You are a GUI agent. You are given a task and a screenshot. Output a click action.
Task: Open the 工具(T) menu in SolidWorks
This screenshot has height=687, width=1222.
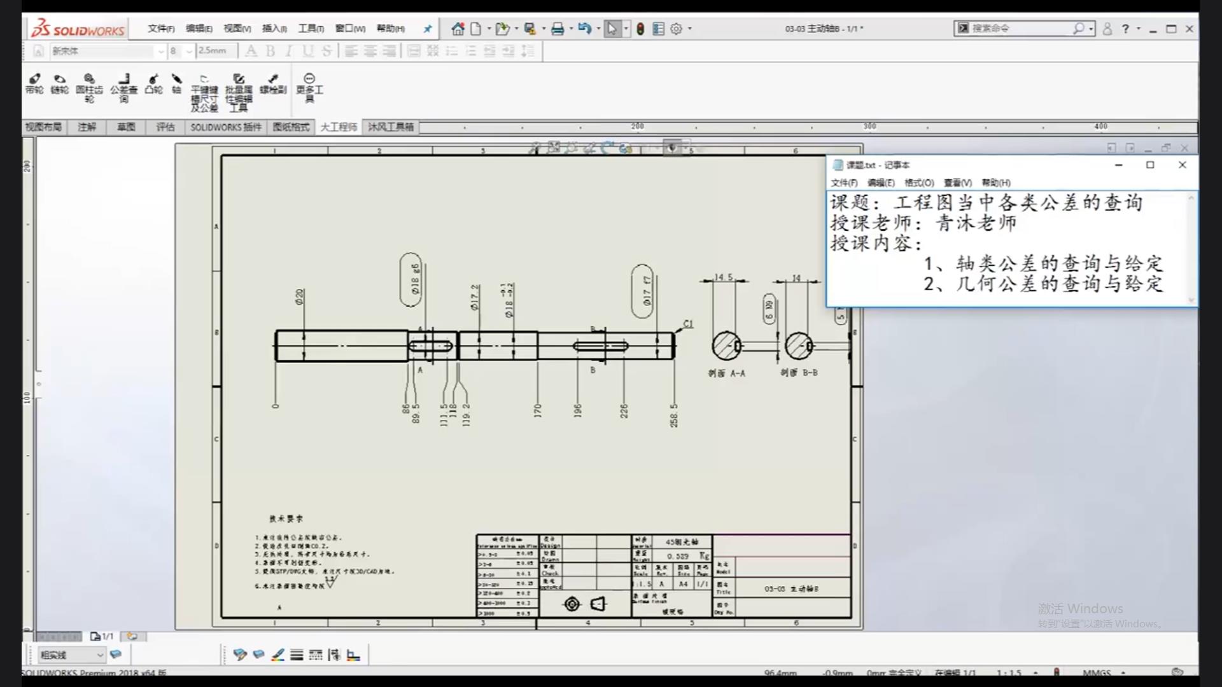point(311,29)
